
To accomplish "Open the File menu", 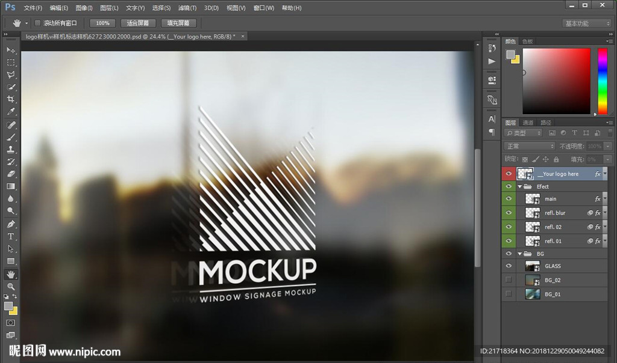I will pos(33,8).
